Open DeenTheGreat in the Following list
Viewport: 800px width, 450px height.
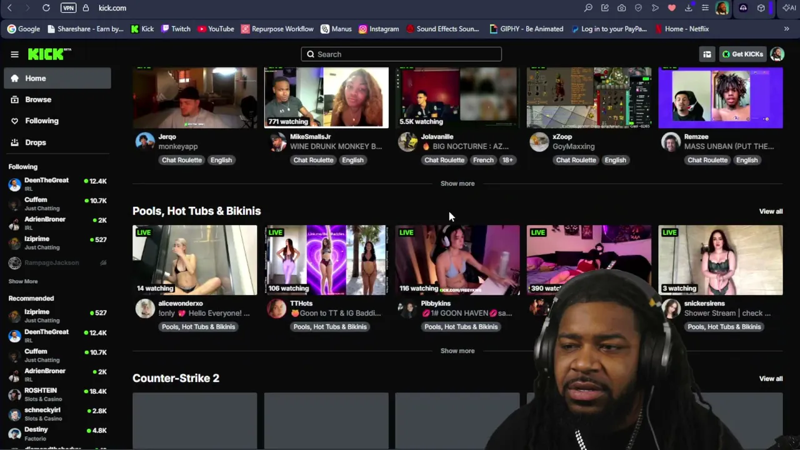click(57, 184)
